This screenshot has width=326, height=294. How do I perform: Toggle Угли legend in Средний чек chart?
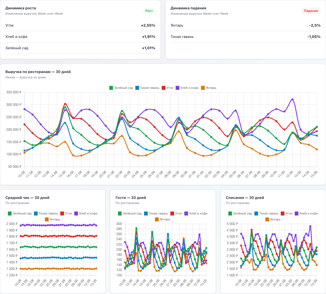click(x=66, y=213)
